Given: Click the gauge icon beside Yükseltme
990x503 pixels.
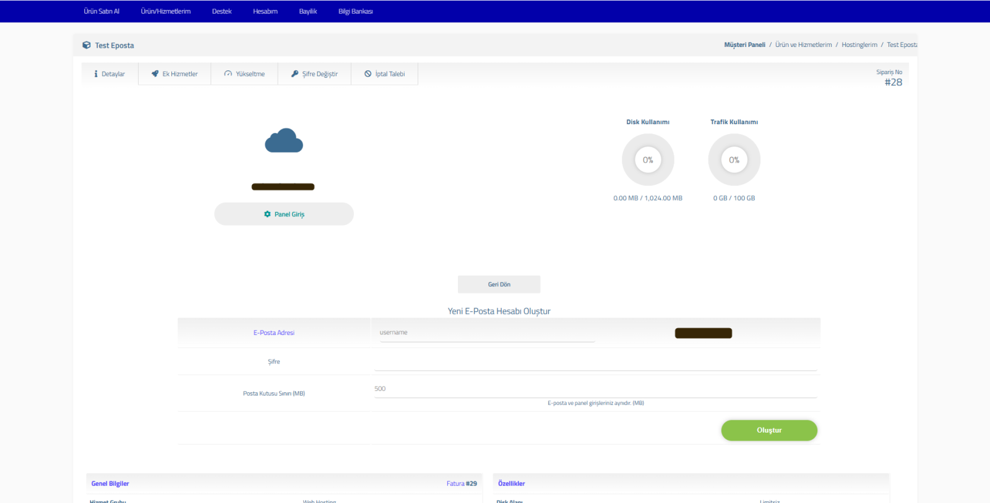Looking at the screenshot, I should pyautogui.click(x=228, y=74).
